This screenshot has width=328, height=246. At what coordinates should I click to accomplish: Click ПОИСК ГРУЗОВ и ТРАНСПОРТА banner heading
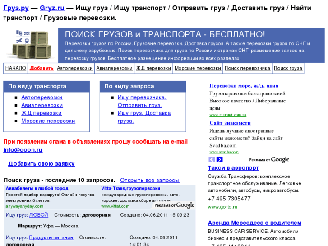pos(165,35)
